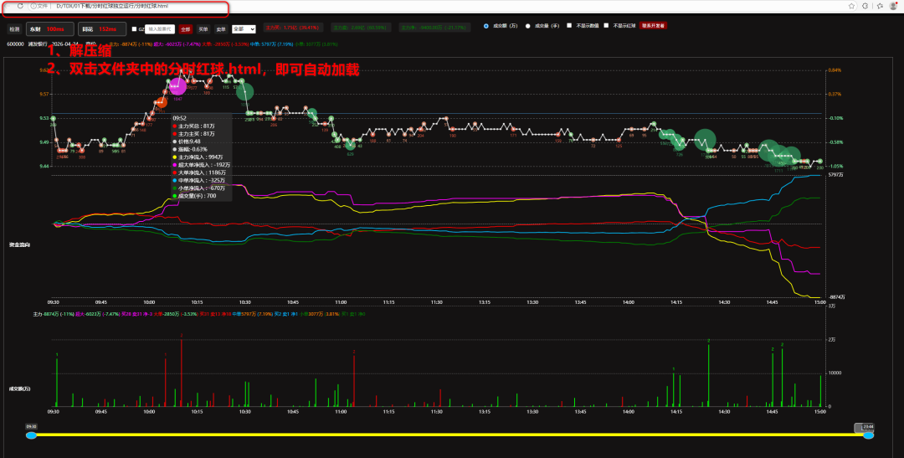The height and width of the screenshot is (458, 904).
Task: Click the browser refresh icon
Action: (19, 6)
